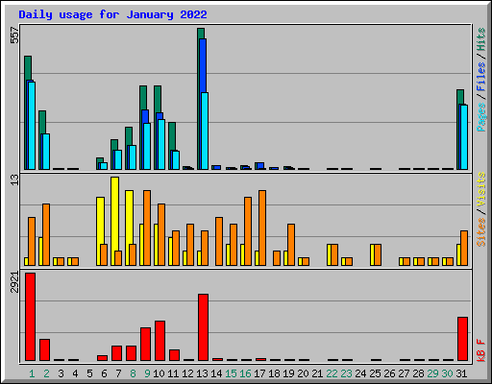Click the blue files bar for day 13
The image size is (492, 384).
pyautogui.click(x=203, y=65)
